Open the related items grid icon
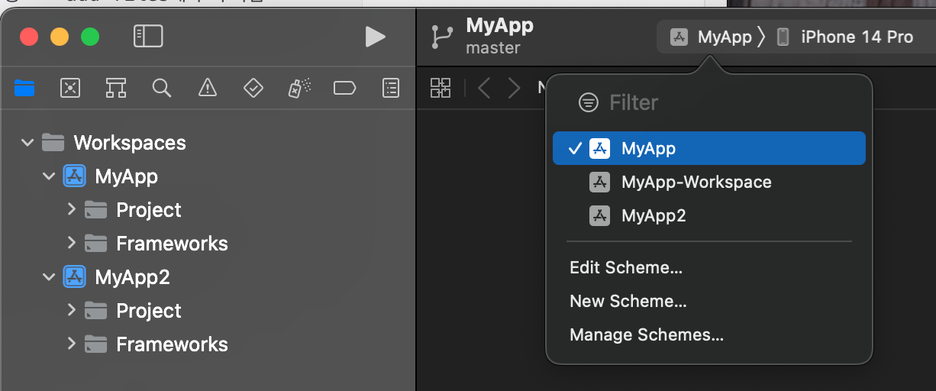Screen dimensions: 936x391 [x=441, y=88]
